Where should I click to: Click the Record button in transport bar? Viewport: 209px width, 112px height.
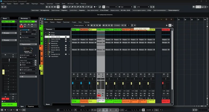(116, 110)
